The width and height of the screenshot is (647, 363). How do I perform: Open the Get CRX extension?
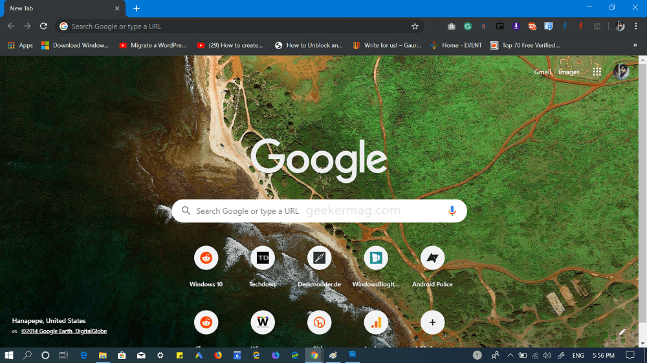pos(597,26)
